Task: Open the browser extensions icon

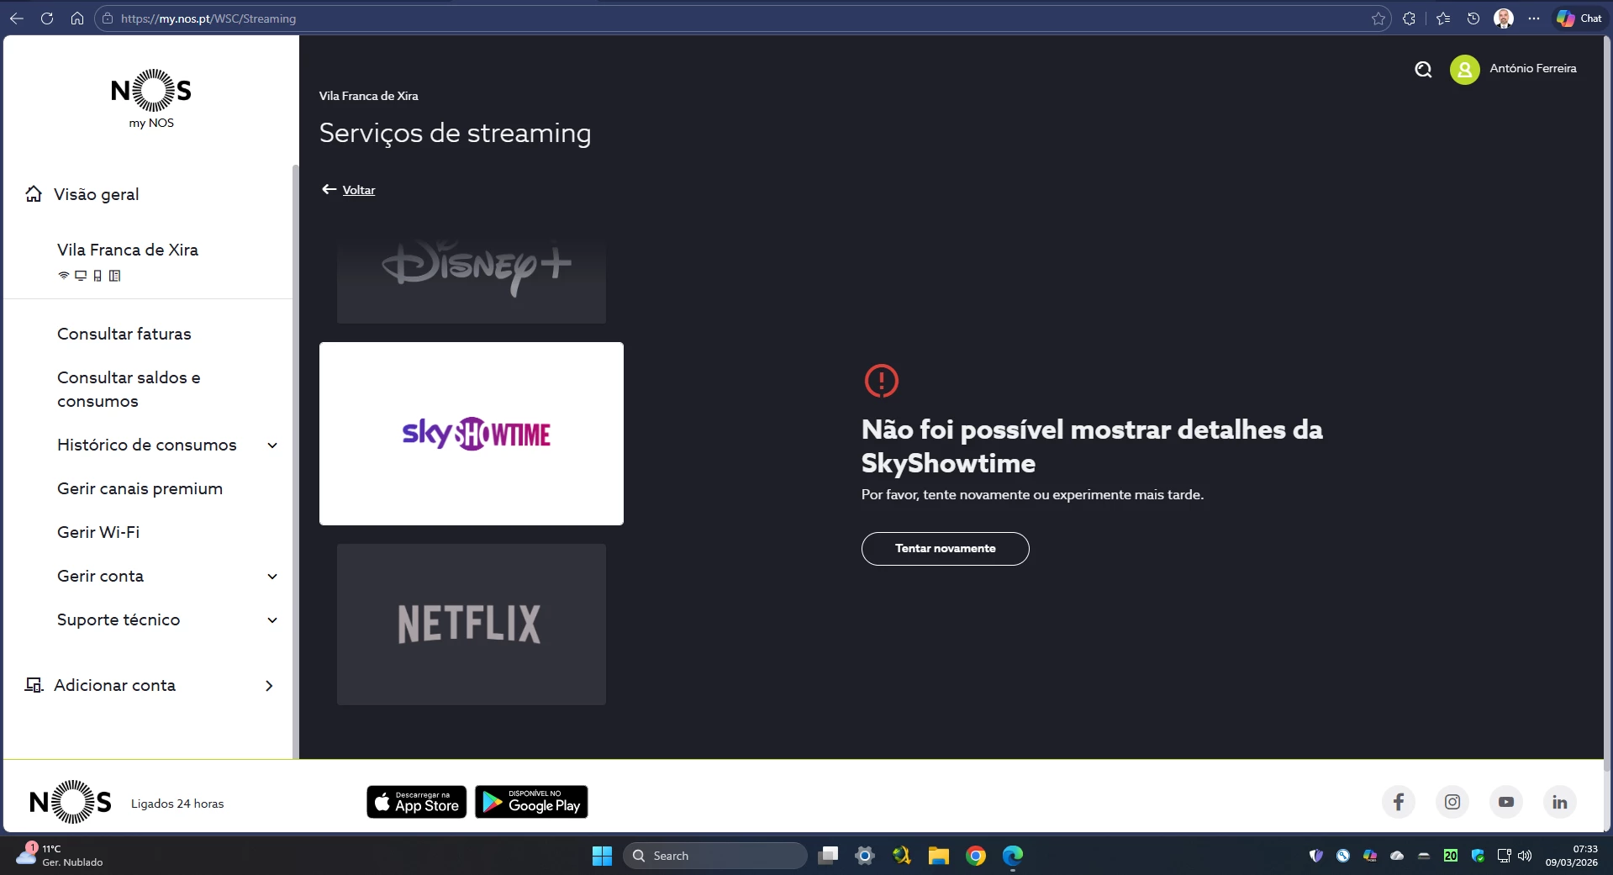Action: click(x=1410, y=18)
